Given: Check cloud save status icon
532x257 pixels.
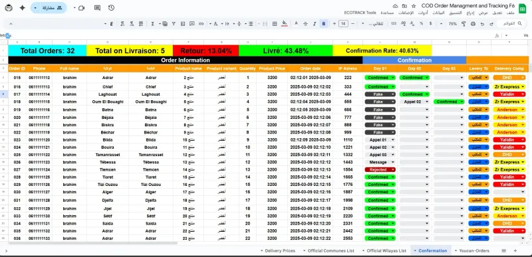Looking at the screenshot, I should 395,6.
